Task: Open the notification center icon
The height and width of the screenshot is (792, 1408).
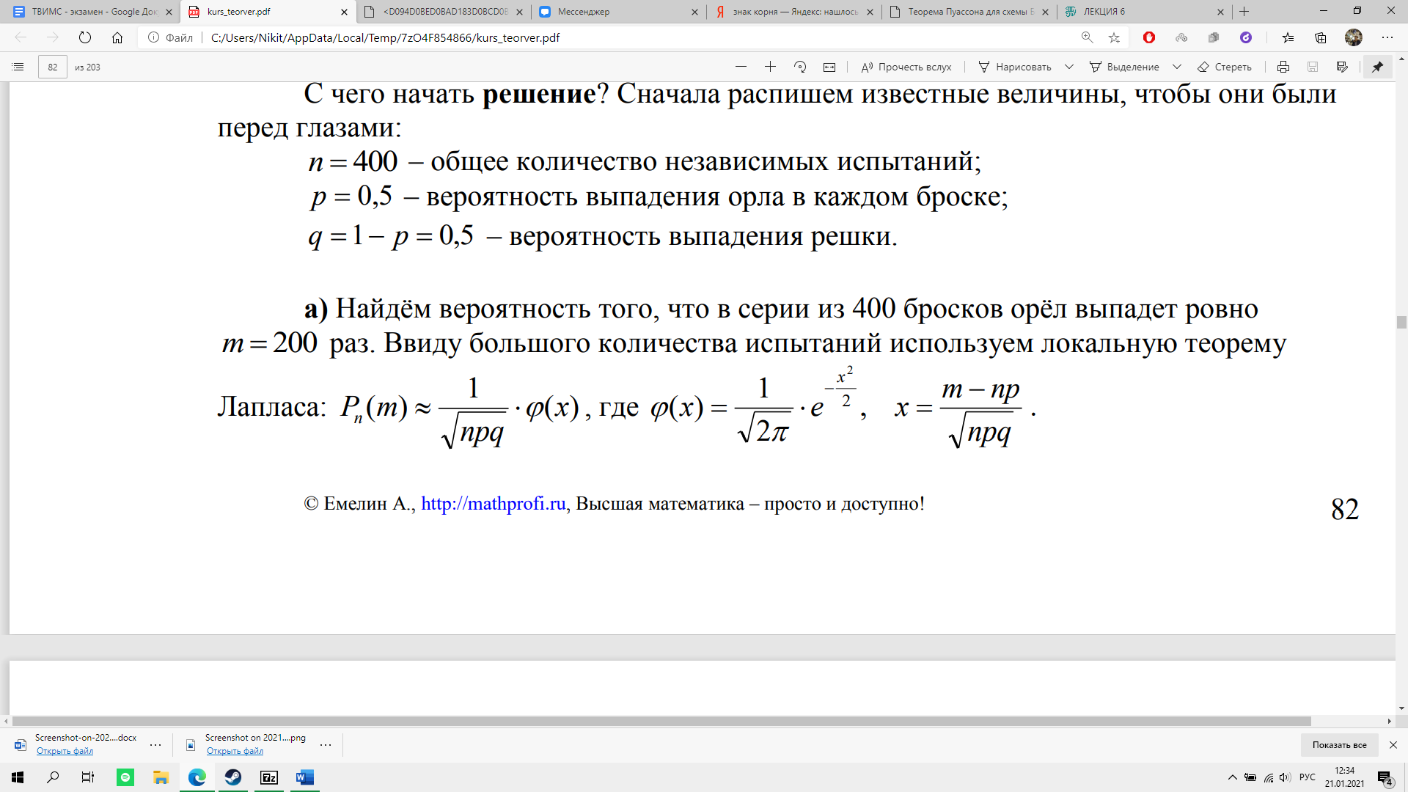Action: [x=1385, y=778]
